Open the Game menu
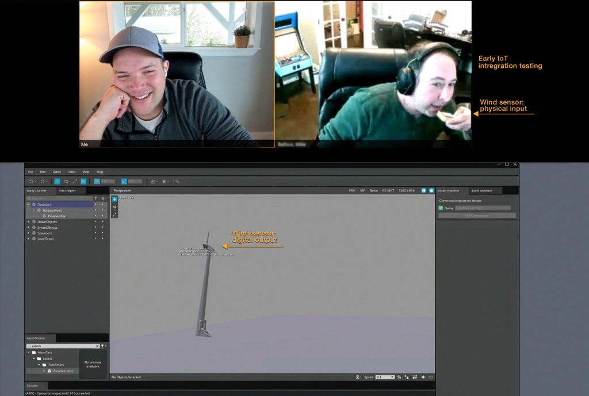 tap(57, 172)
